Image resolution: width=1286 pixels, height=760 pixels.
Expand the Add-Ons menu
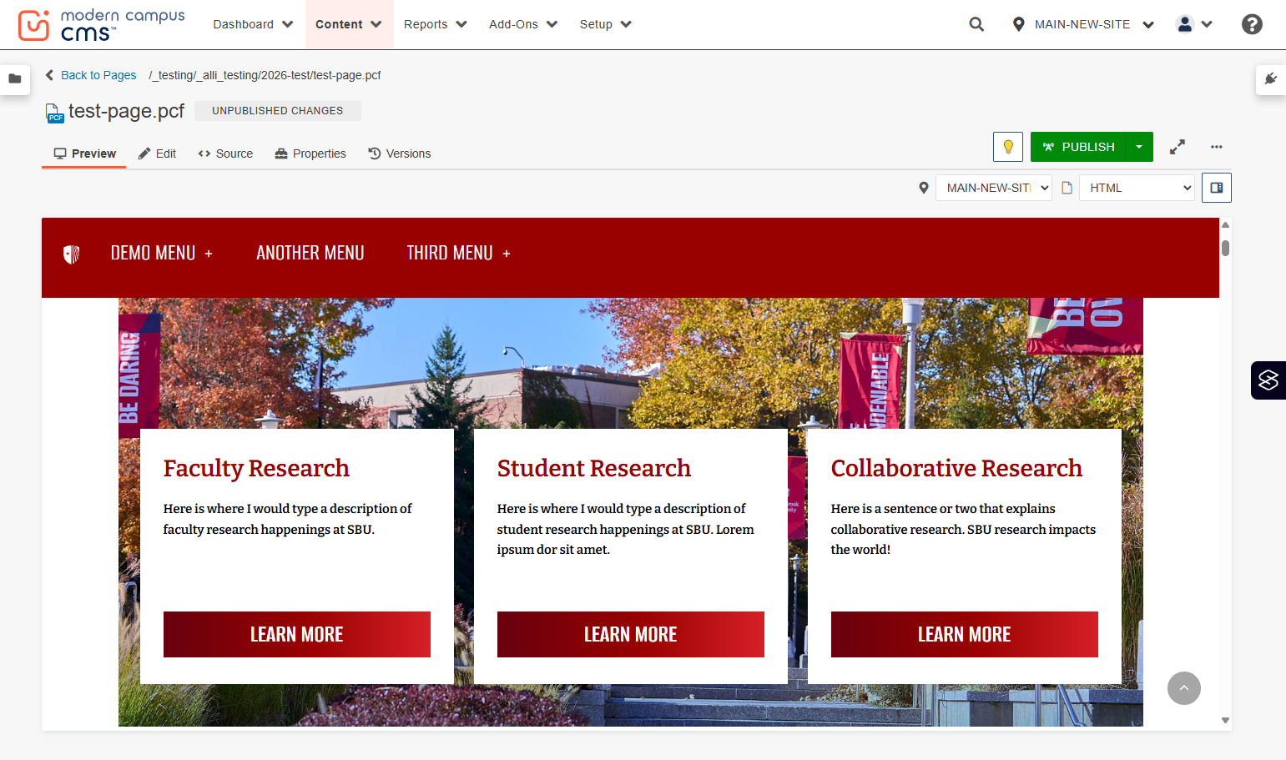(x=523, y=24)
